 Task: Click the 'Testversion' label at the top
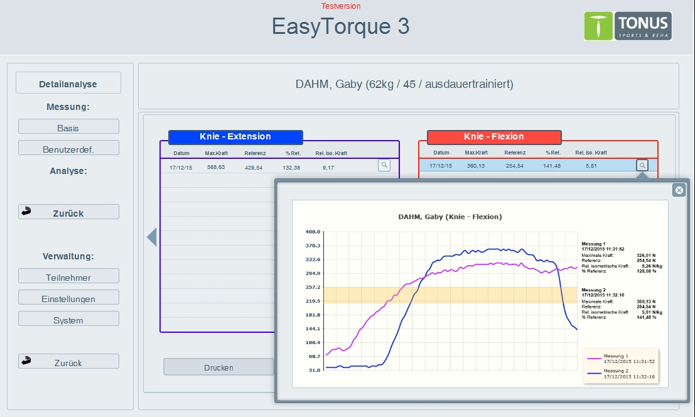point(341,6)
